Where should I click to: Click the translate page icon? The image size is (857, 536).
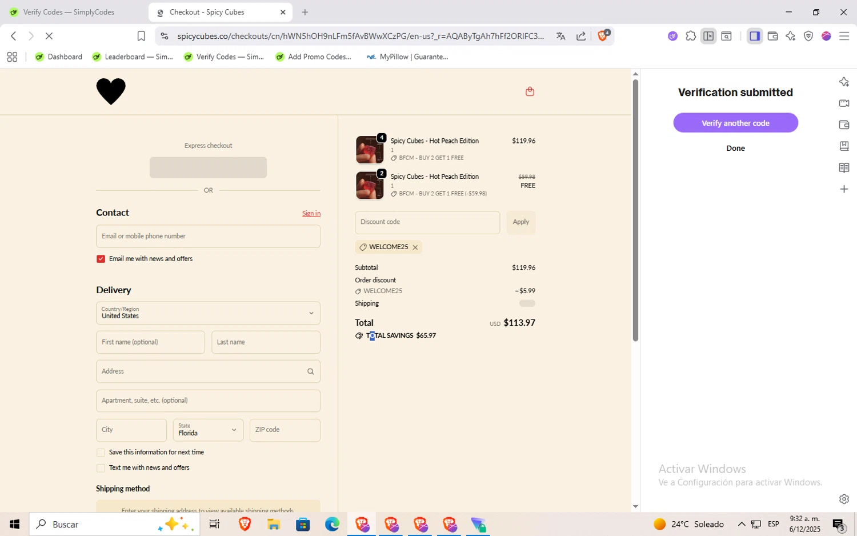[560, 36]
